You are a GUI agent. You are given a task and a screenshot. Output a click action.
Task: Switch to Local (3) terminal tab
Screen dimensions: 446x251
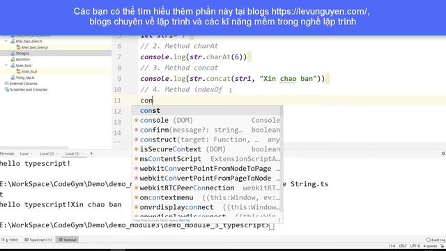[72, 153]
